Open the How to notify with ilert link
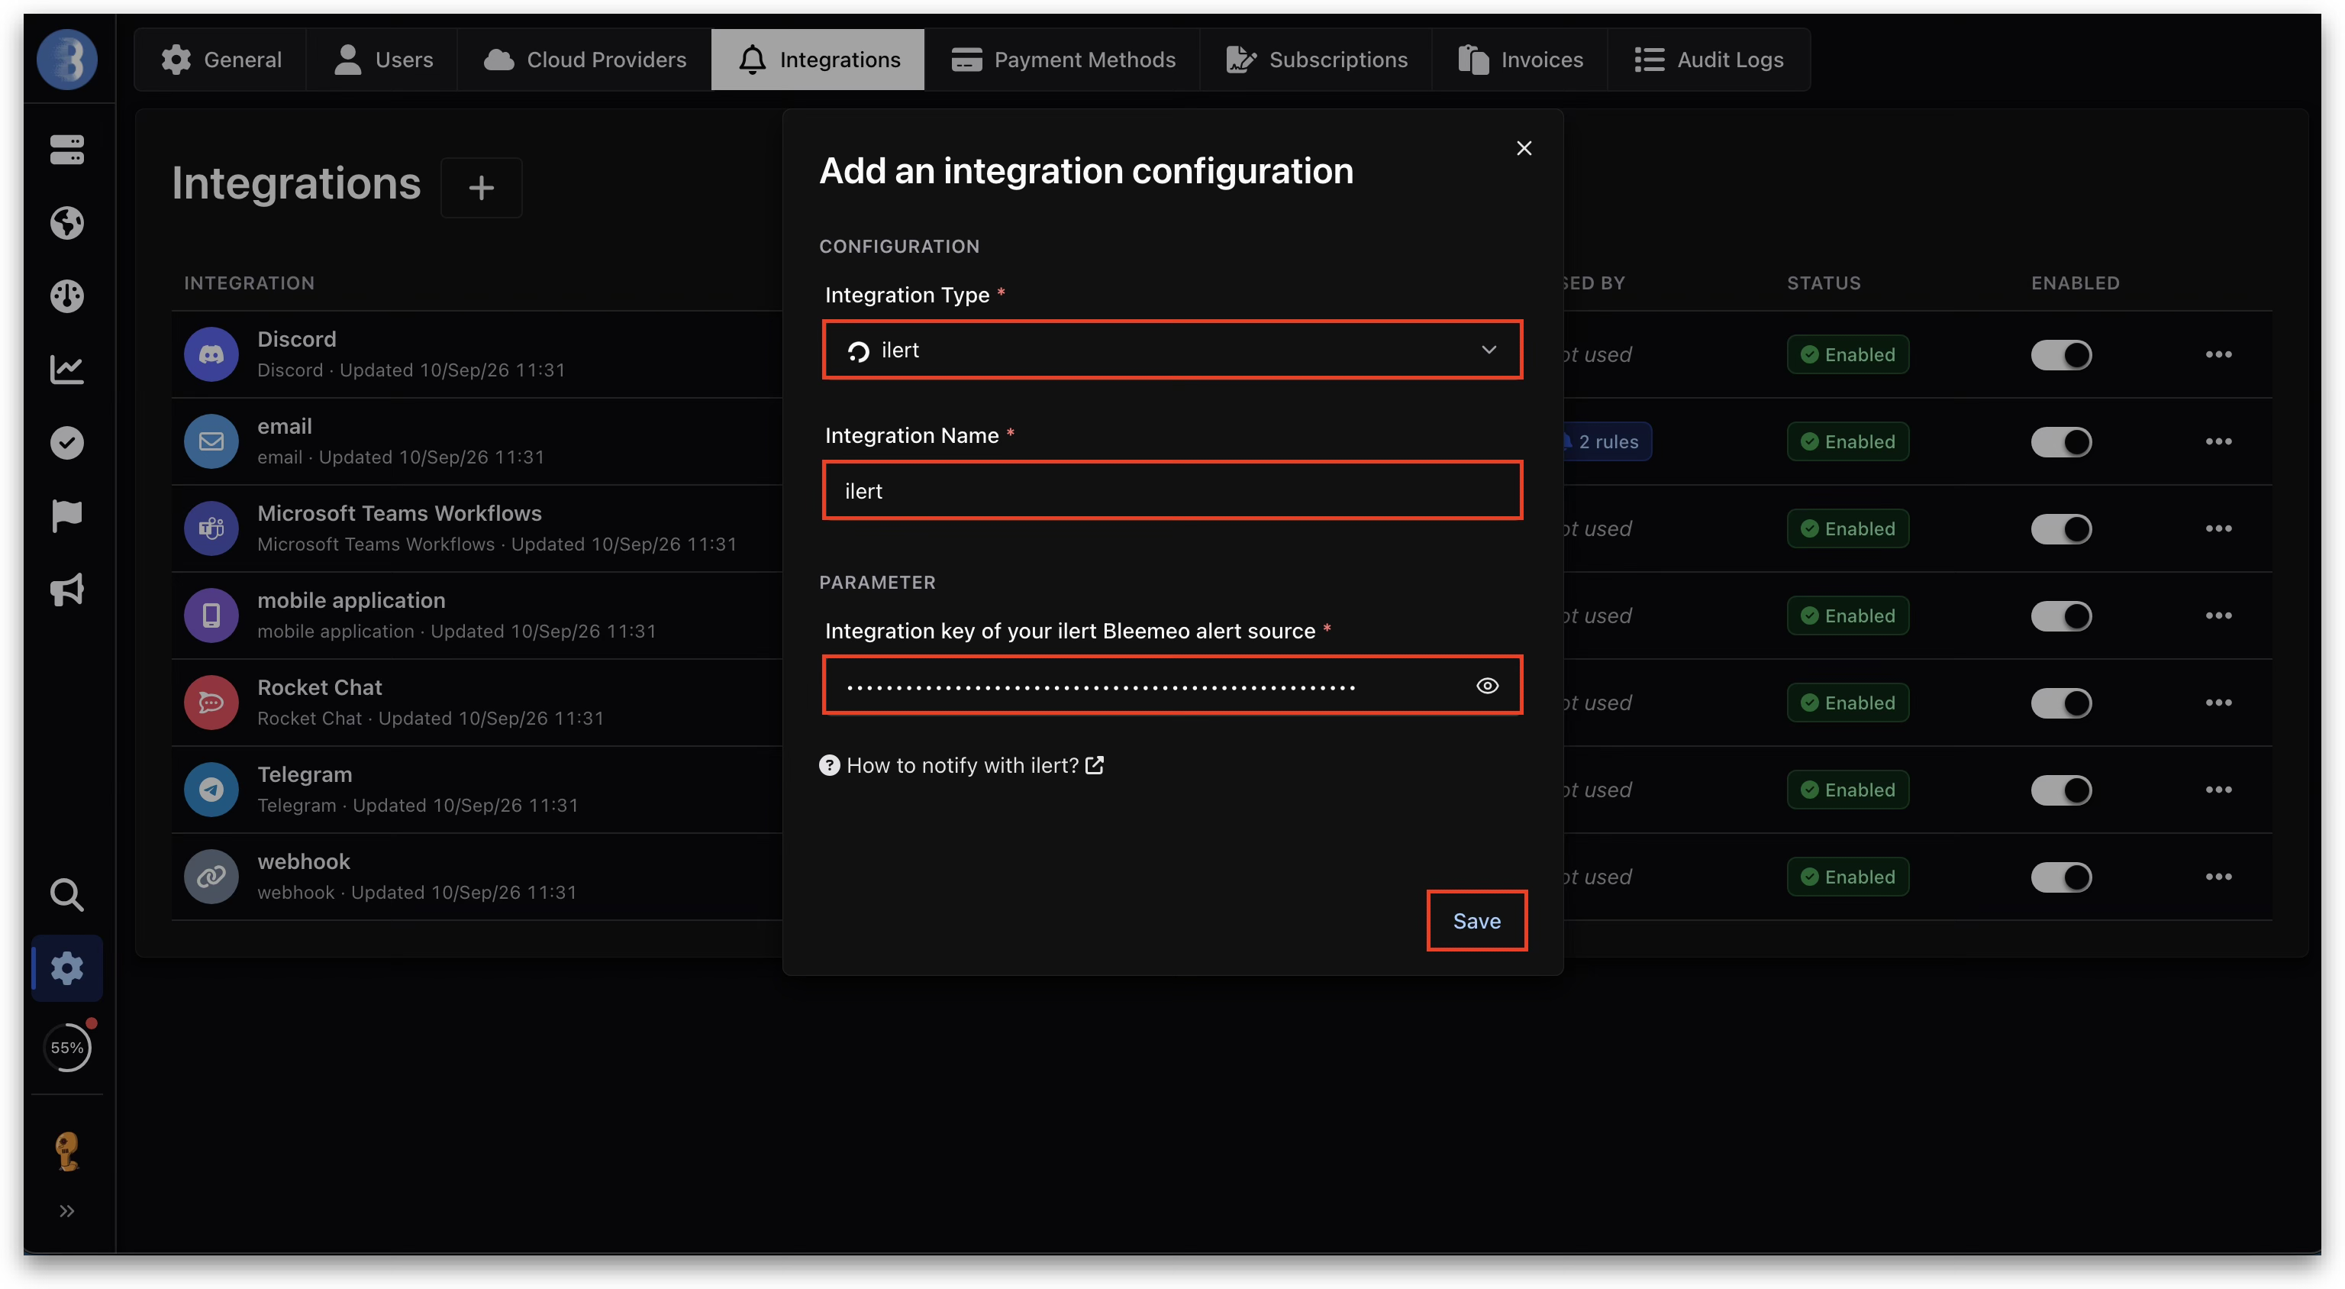The width and height of the screenshot is (2345, 1289). click(x=961, y=765)
